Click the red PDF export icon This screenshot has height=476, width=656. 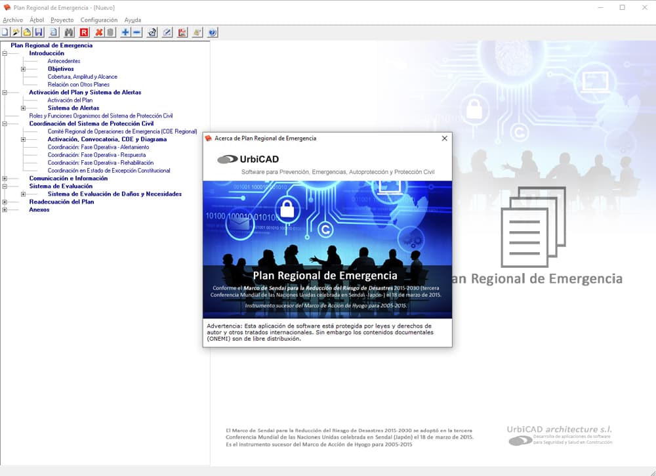(182, 32)
